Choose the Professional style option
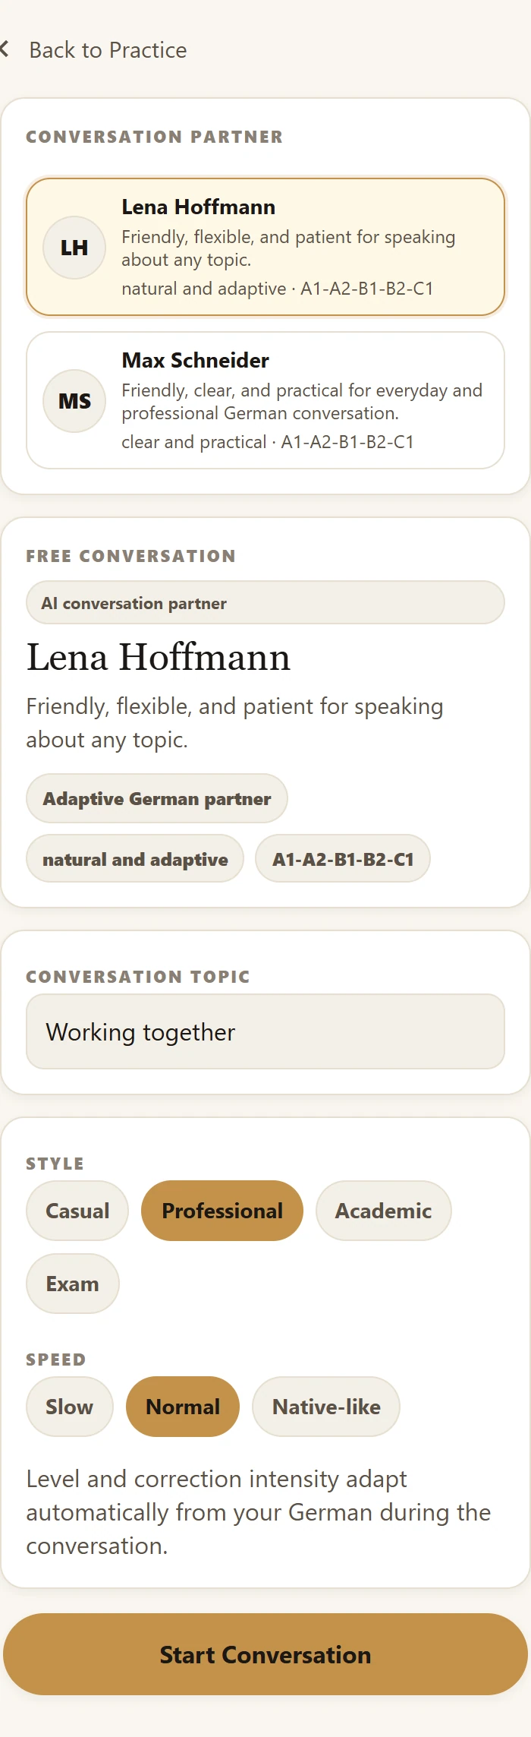 click(222, 1211)
